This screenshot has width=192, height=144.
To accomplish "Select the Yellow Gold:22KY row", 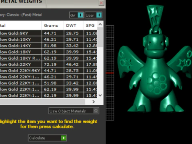I will coord(48,64).
